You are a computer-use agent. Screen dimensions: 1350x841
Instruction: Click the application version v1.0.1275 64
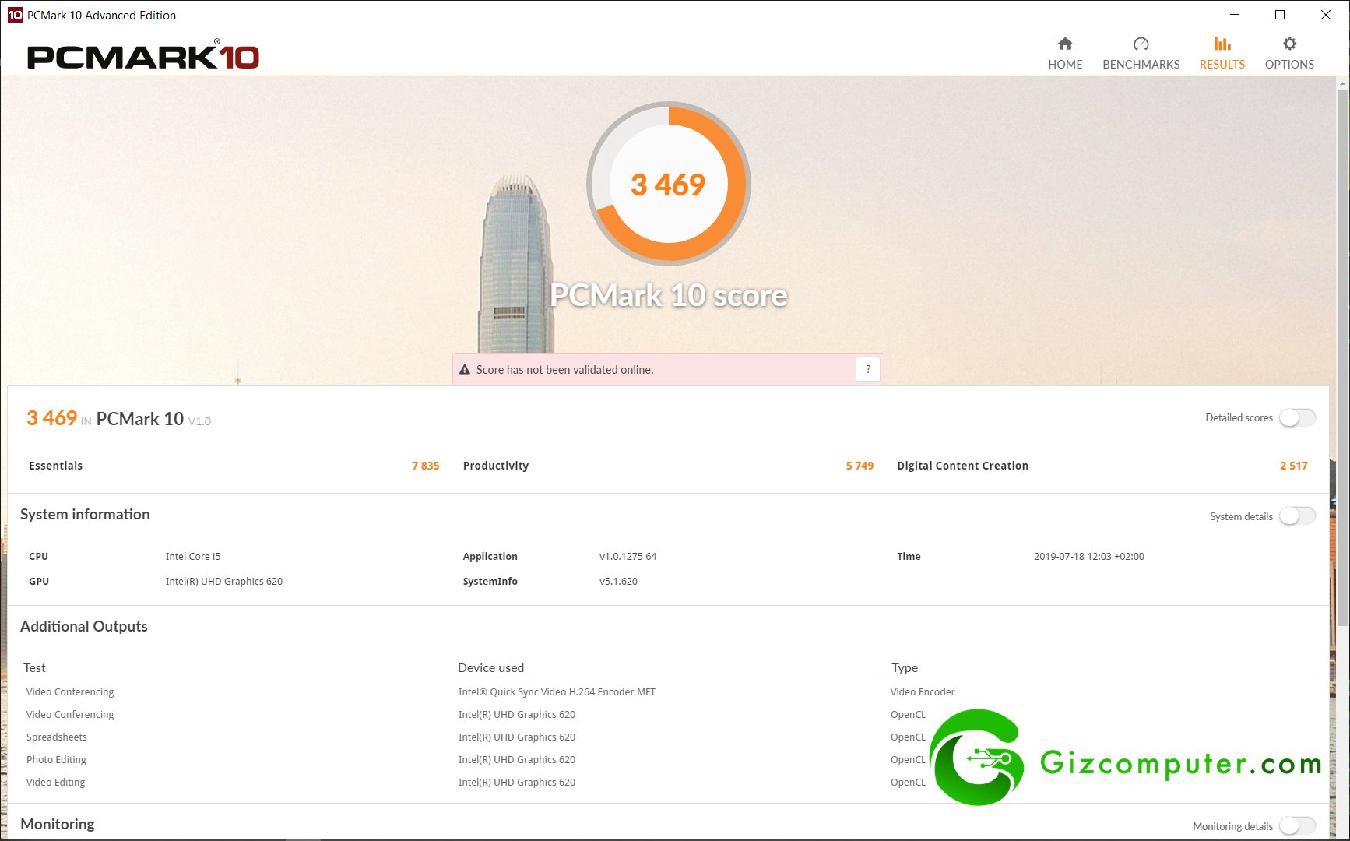click(628, 556)
